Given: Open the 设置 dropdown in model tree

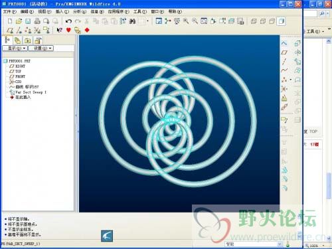Looking at the screenshot, I should tap(41, 48).
